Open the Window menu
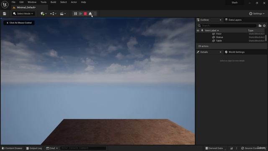Image resolution: width=268 pixels, height=151 pixels. point(32,2)
